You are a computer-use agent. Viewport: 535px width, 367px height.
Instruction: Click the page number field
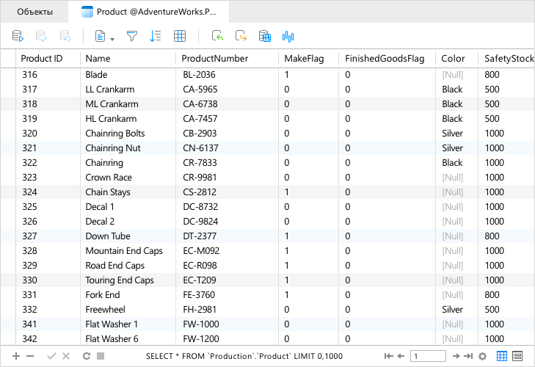point(428,356)
